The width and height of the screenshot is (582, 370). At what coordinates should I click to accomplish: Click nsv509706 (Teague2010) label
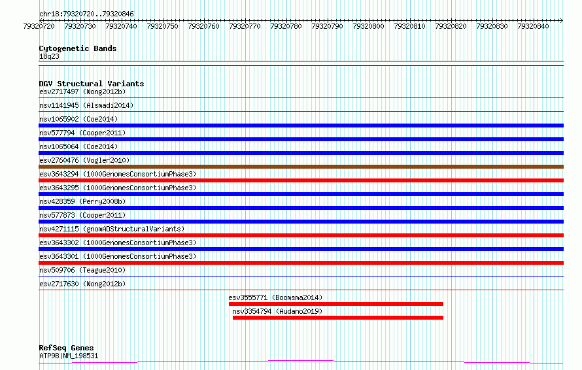pyautogui.click(x=82, y=270)
